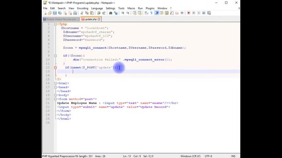Save the file with the Save icon
The image size is (282, 158).
(55, 13)
